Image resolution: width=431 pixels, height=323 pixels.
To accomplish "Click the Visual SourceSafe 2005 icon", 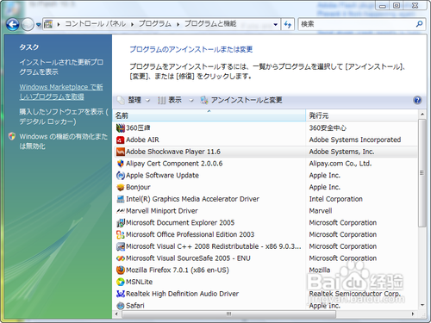I will click(x=121, y=258).
